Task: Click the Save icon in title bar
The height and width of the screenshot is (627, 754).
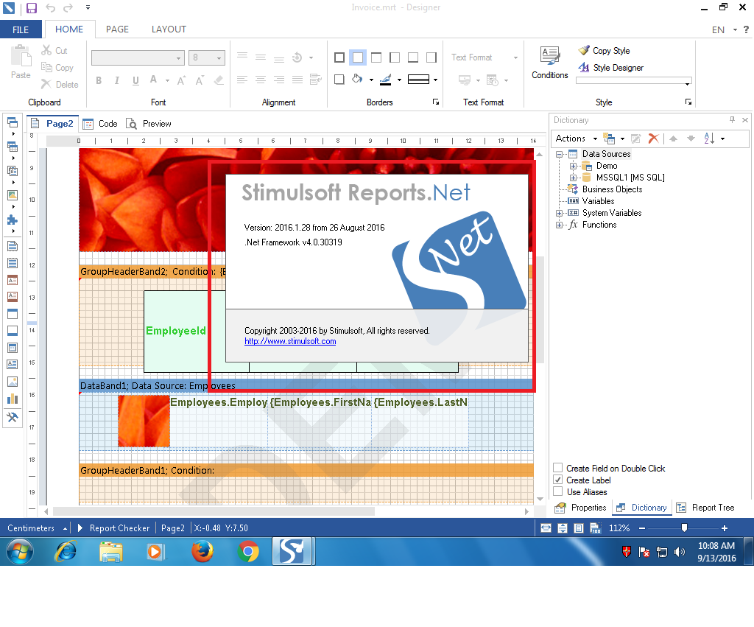Action: 31,7
